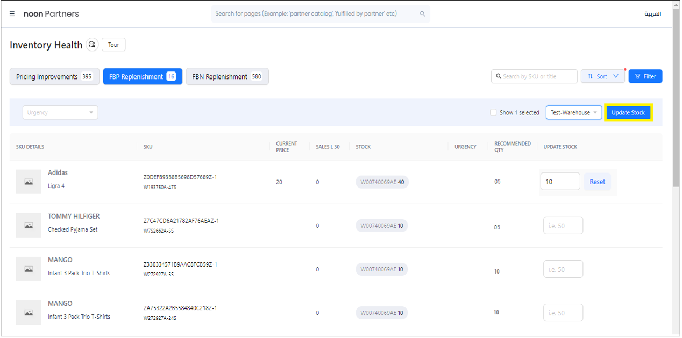Select the FBP Replenishment tab
The width and height of the screenshot is (682, 338).
(x=143, y=77)
